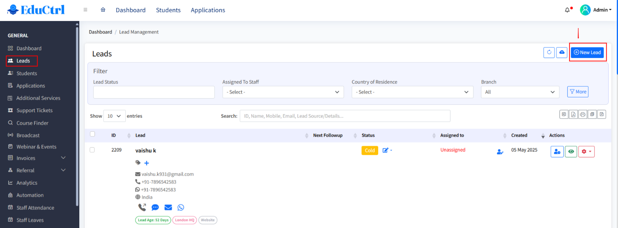Open Course Finder in the sidebar
Image resolution: width=618 pixels, height=228 pixels.
click(32, 123)
